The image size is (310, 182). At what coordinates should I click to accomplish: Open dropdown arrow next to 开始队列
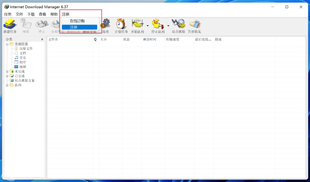(x=148, y=26)
